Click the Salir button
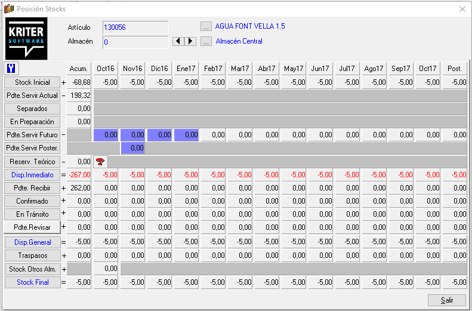472x311 pixels. (447, 300)
